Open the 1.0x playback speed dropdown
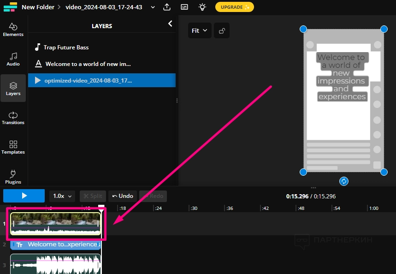The width and height of the screenshot is (396, 274). 62,196
